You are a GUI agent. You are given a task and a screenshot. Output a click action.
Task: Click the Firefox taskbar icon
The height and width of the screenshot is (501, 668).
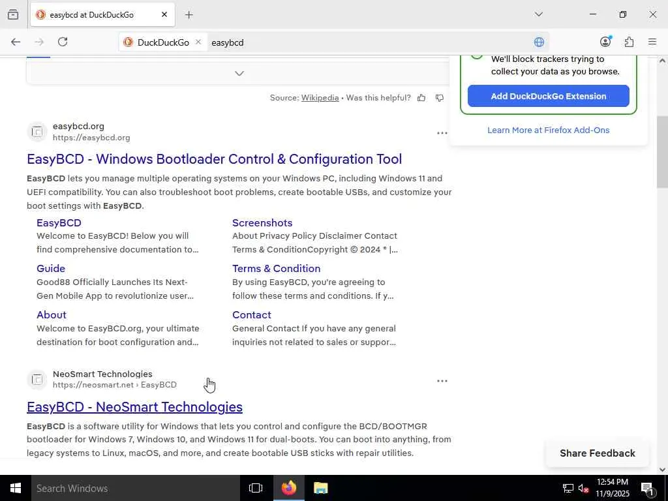289,488
